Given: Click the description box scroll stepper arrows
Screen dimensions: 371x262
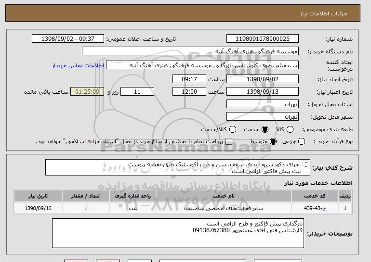Looking at the screenshot, I should point(306,164).
